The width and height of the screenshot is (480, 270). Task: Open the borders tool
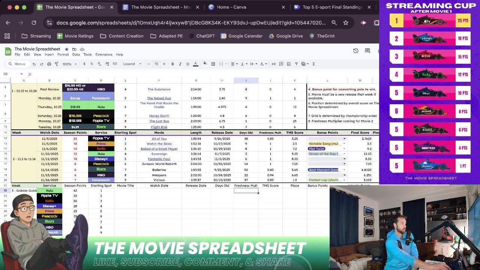pyautogui.click(x=213, y=64)
